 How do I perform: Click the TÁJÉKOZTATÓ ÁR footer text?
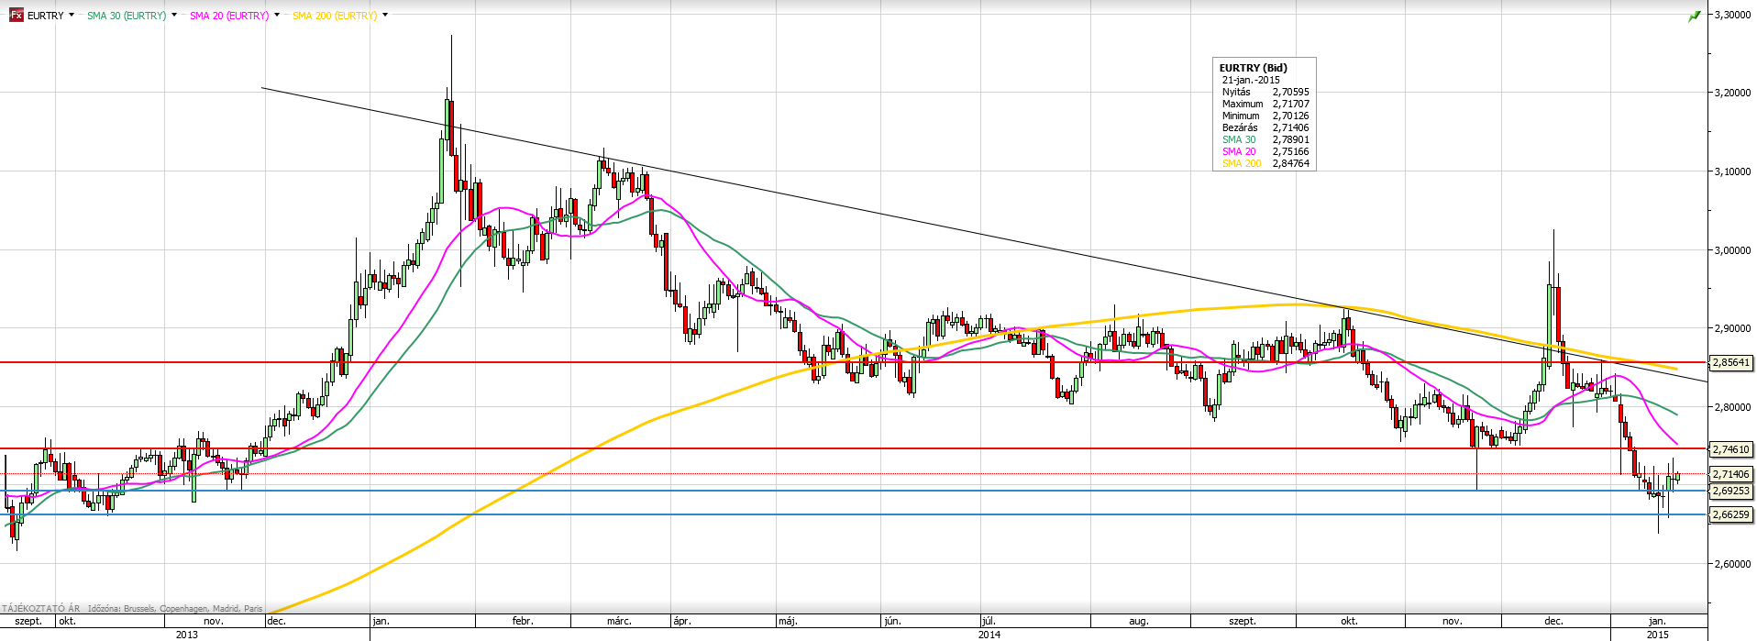(41, 608)
